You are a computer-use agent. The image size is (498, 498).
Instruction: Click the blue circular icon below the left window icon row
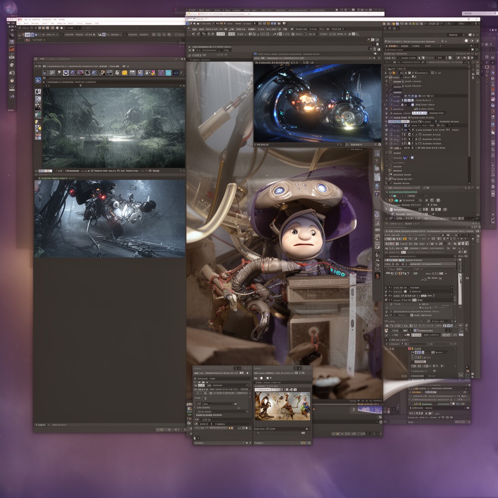[x=38, y=80]
